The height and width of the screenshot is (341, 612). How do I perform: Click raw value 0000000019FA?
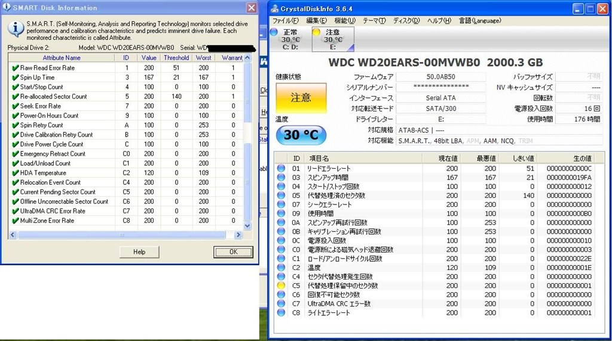click(x=569, y=178)
